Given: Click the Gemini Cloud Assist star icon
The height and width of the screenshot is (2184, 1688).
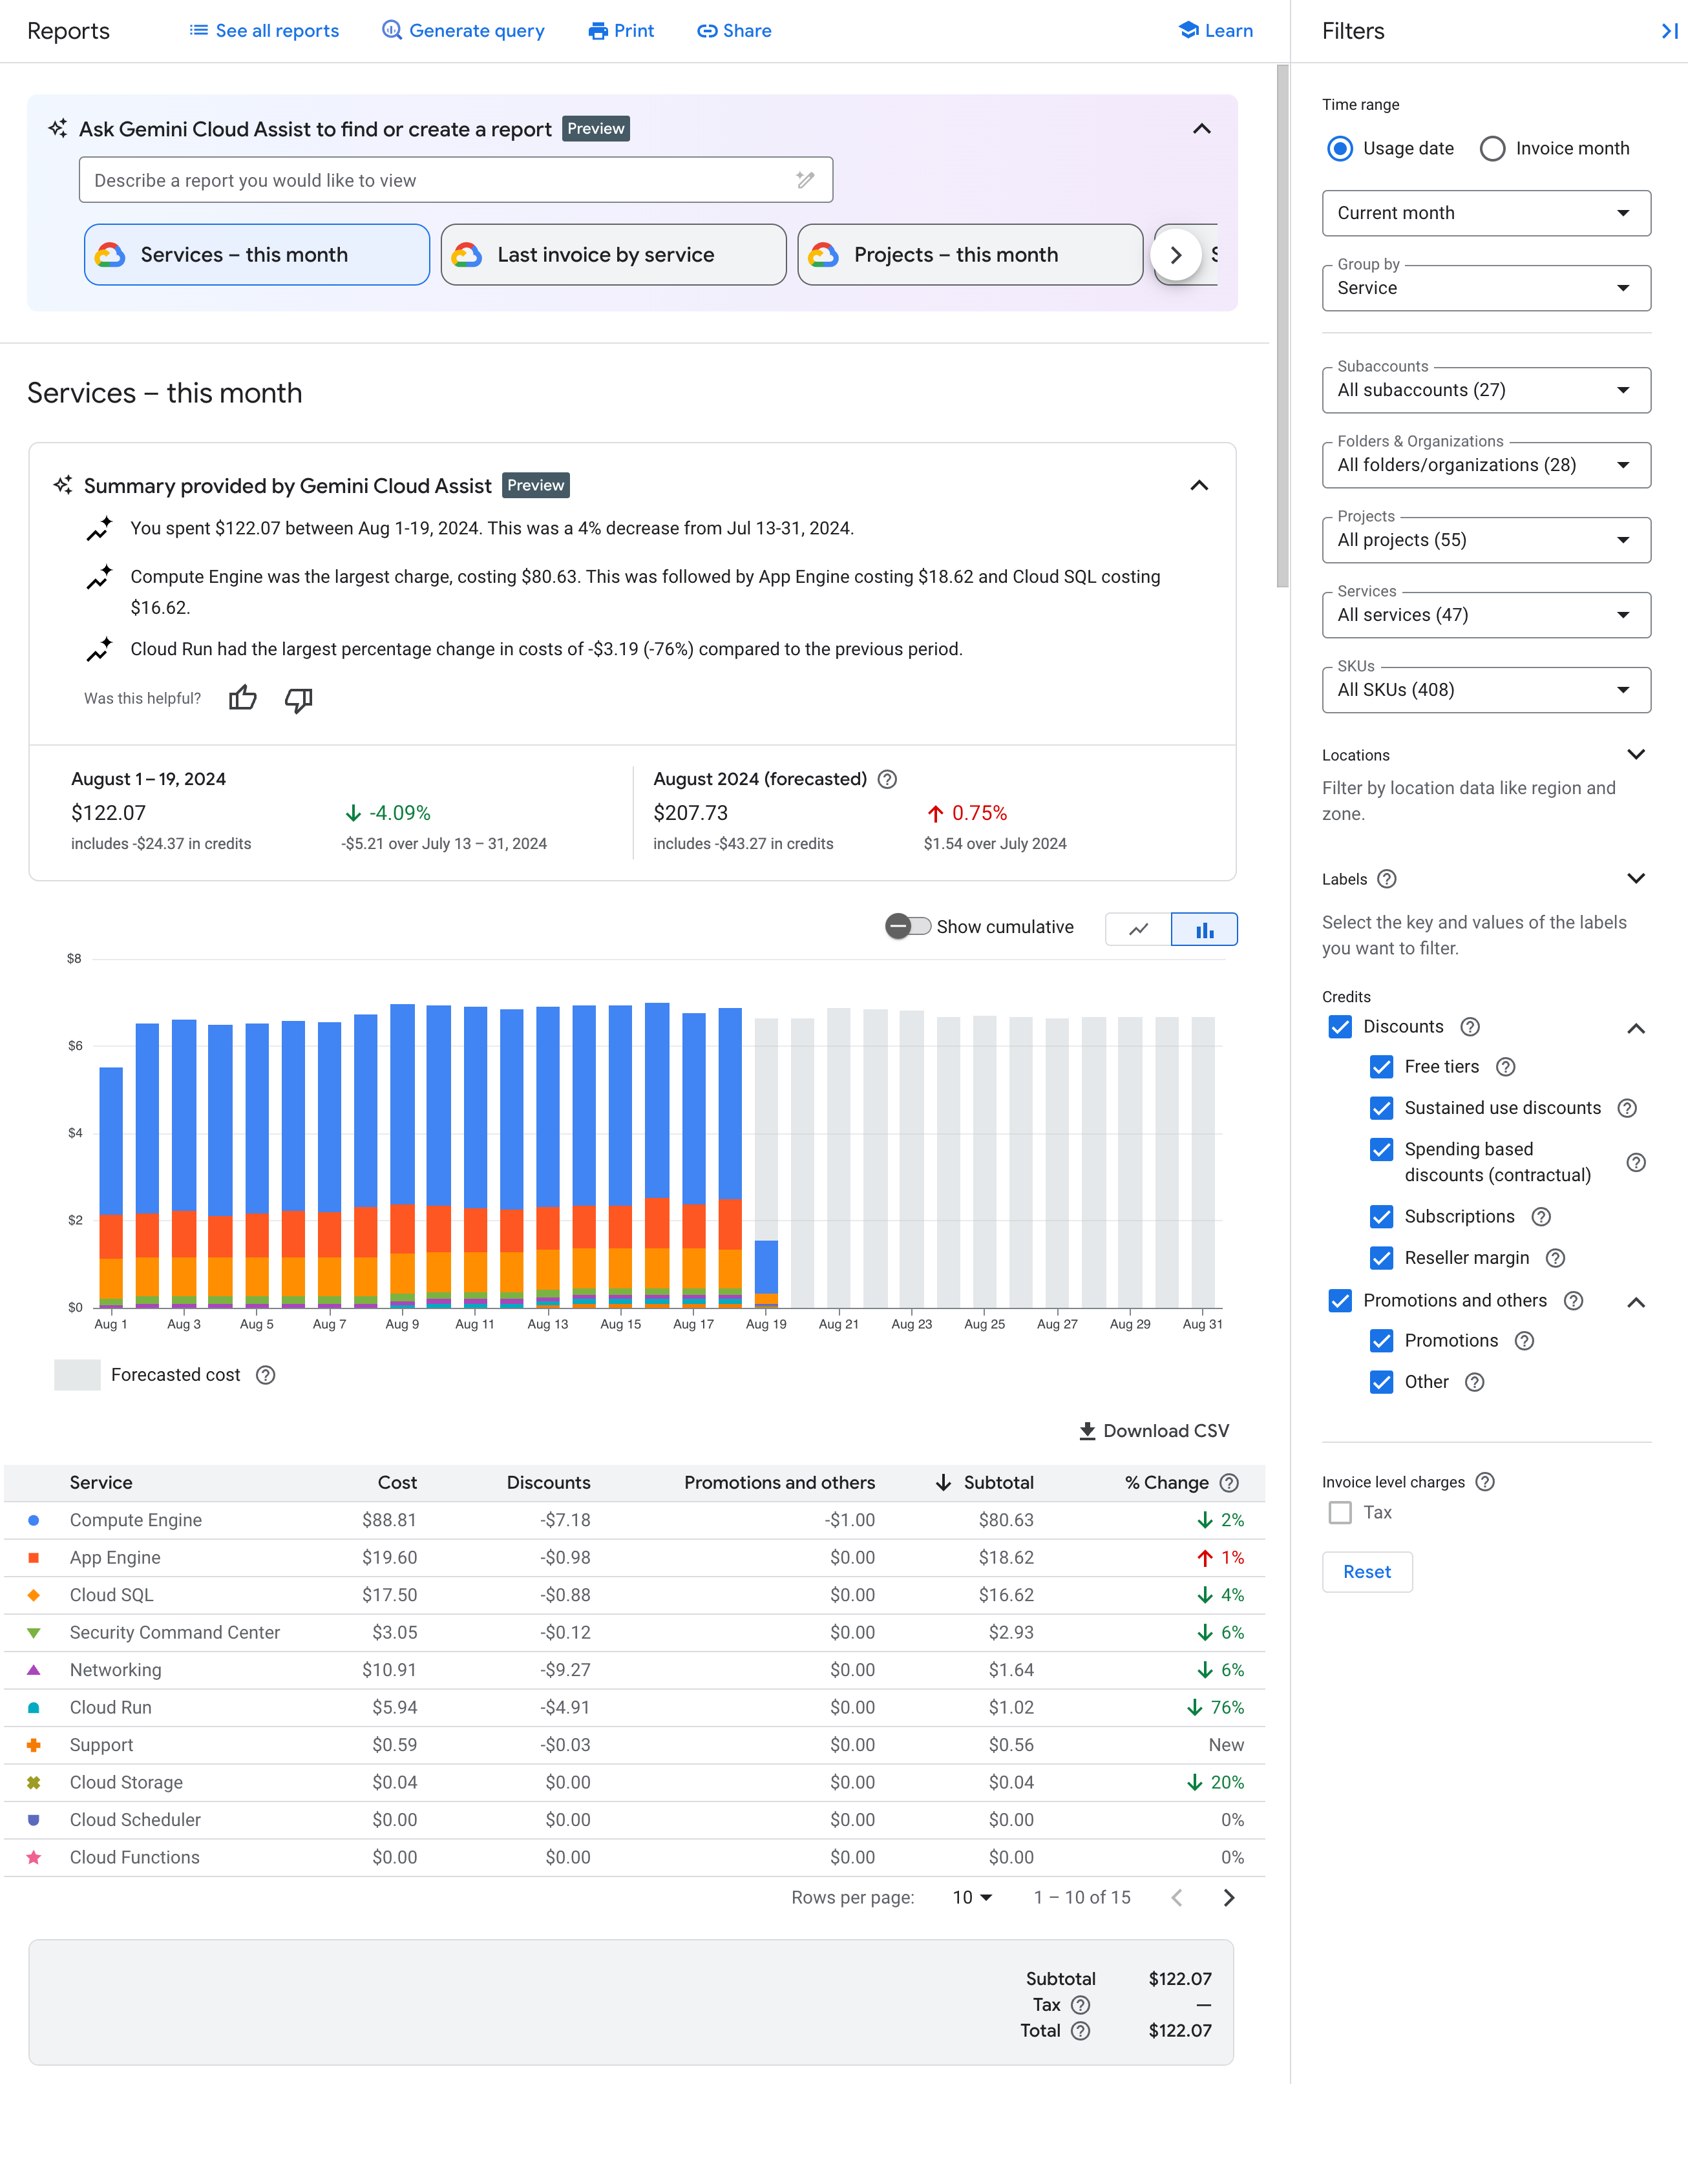Looking at the screenshot, I should [x=62, y=128].
